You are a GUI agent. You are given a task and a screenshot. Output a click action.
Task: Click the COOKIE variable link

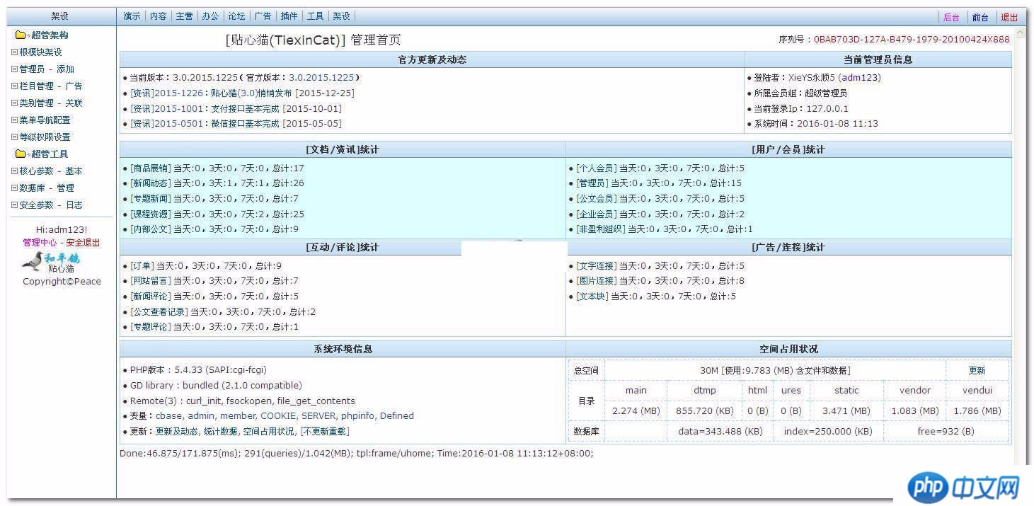click(278, 416)
